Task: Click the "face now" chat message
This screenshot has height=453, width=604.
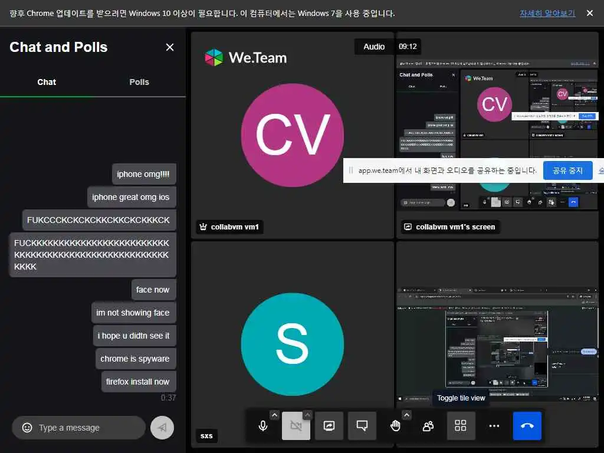Action: click(154, 290)
